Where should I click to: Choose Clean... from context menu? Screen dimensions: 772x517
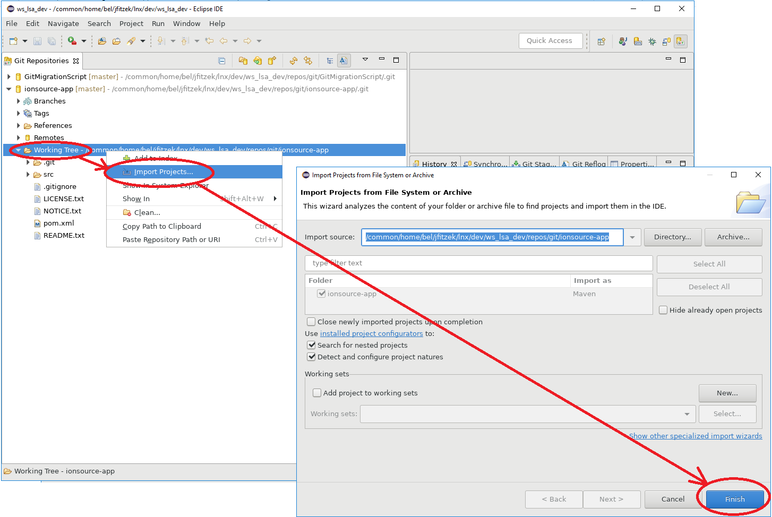pyautogui.click(x=194, y=212)
